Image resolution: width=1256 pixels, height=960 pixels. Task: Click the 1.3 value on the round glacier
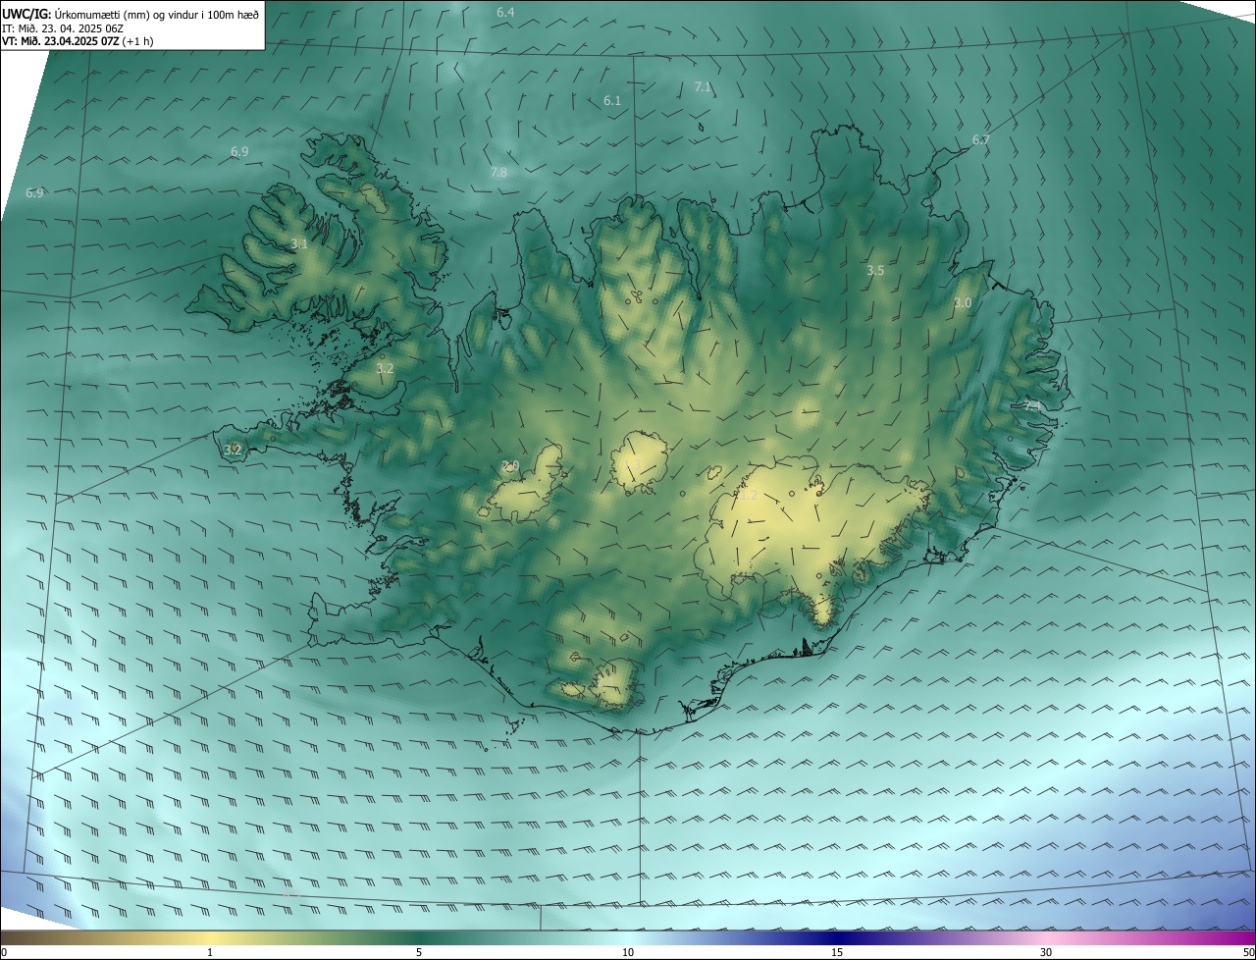[633, 464]
